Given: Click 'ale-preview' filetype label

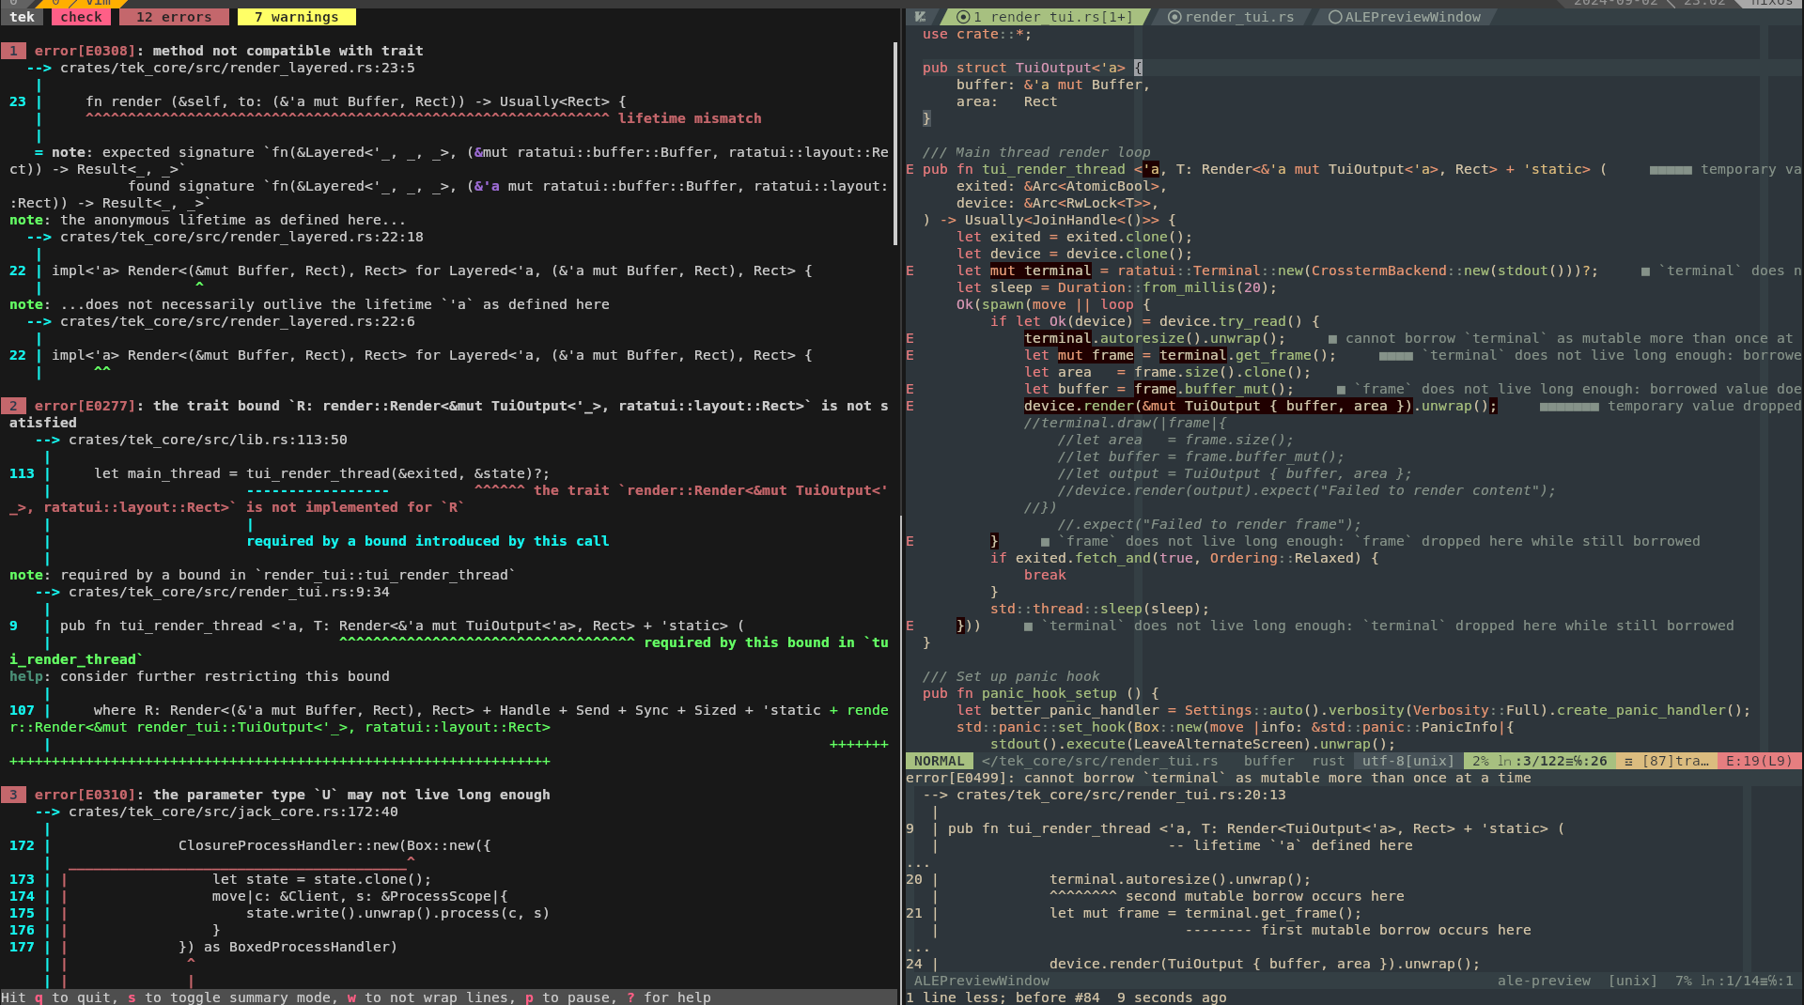Looking at the screenshot, I should click(1544, 981).
